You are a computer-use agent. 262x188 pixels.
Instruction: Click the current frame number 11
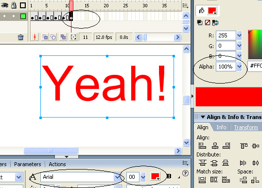[x=86, y=37]
